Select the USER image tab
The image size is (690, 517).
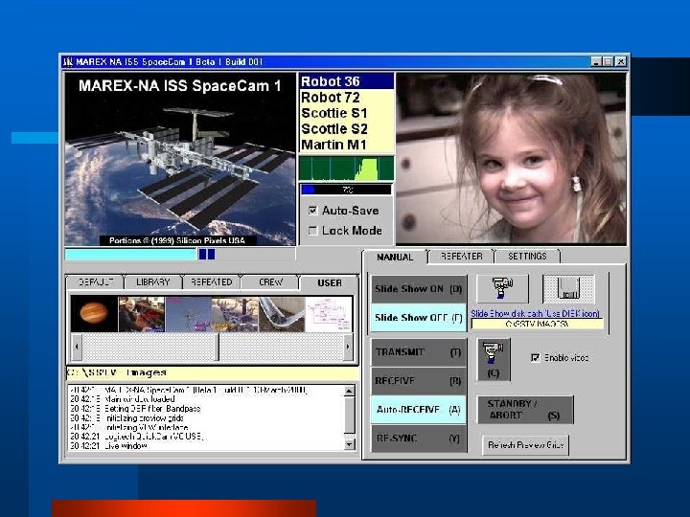[x=330, y=283]
